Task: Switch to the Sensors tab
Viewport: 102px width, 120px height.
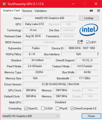Action: coord(27,11)
